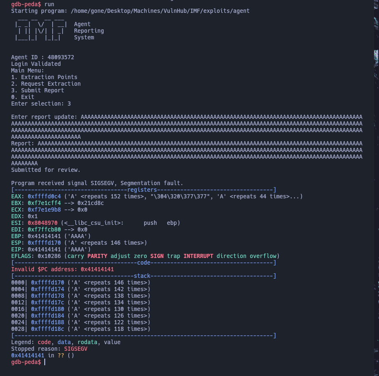Click stack entry 0024 address 0xffffd188
The image size is (379, 376).
coord(48,322)
